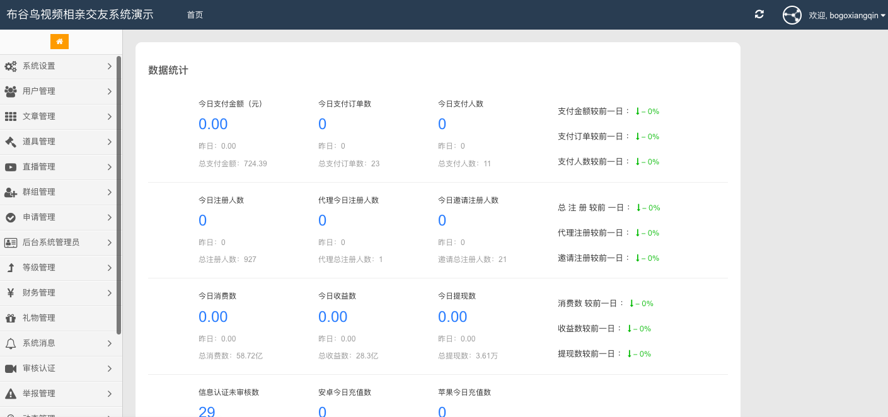
Task: Open 后台系统管理员 menu item
Action: point(50,243)
